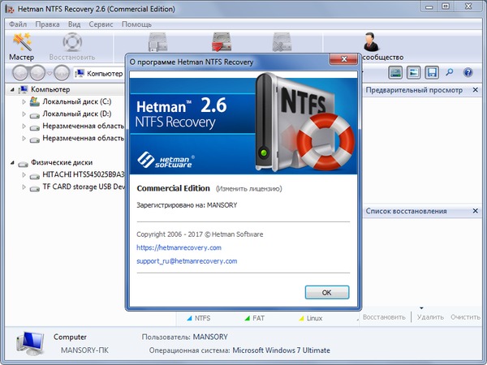Expand second Неразмеченная область node
Image resolution: width=487 pixels, height=365 pixels.
point(24,138)
